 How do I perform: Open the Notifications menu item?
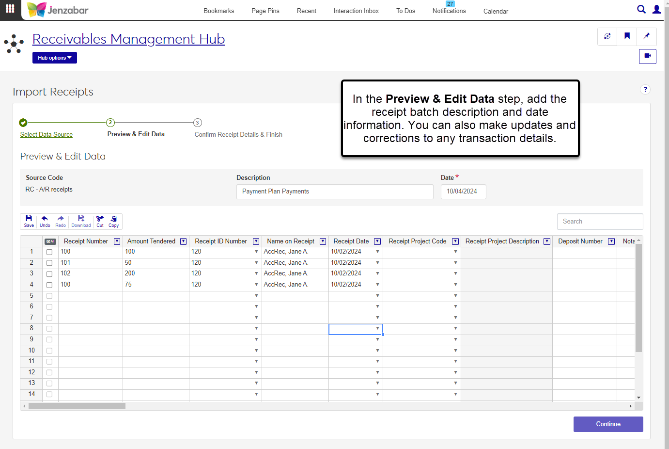[x=449, y=11]
